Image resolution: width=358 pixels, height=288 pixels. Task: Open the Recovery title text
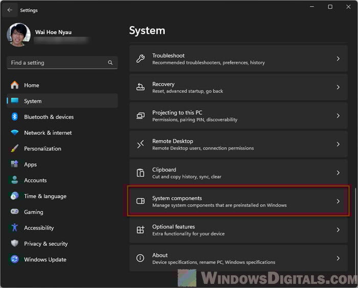coord(164,84)
